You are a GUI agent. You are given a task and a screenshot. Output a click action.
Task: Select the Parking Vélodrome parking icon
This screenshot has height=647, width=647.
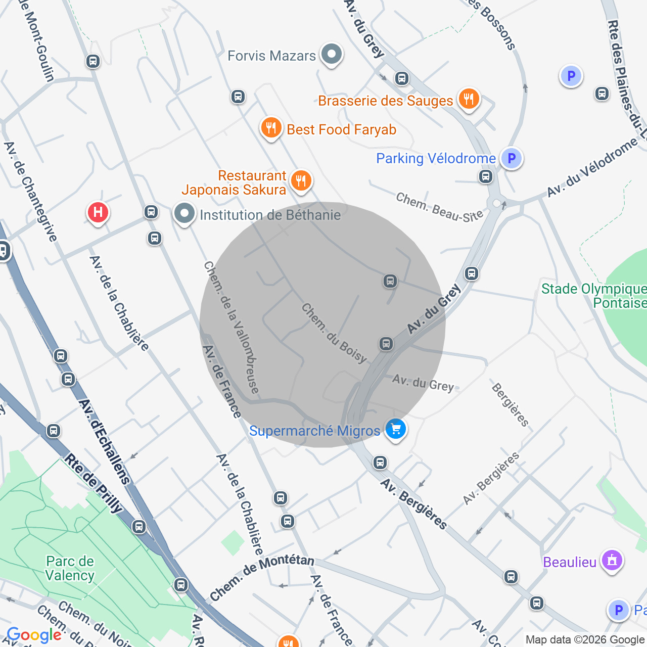(512, 159)
